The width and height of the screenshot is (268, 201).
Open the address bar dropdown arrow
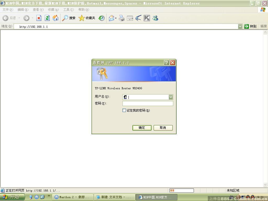(240, 26)
